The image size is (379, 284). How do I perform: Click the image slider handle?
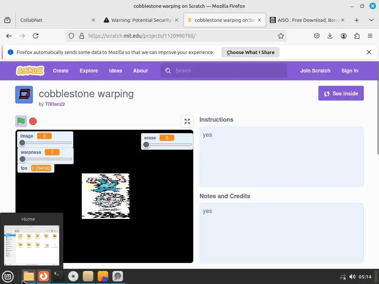pos(22,143)
